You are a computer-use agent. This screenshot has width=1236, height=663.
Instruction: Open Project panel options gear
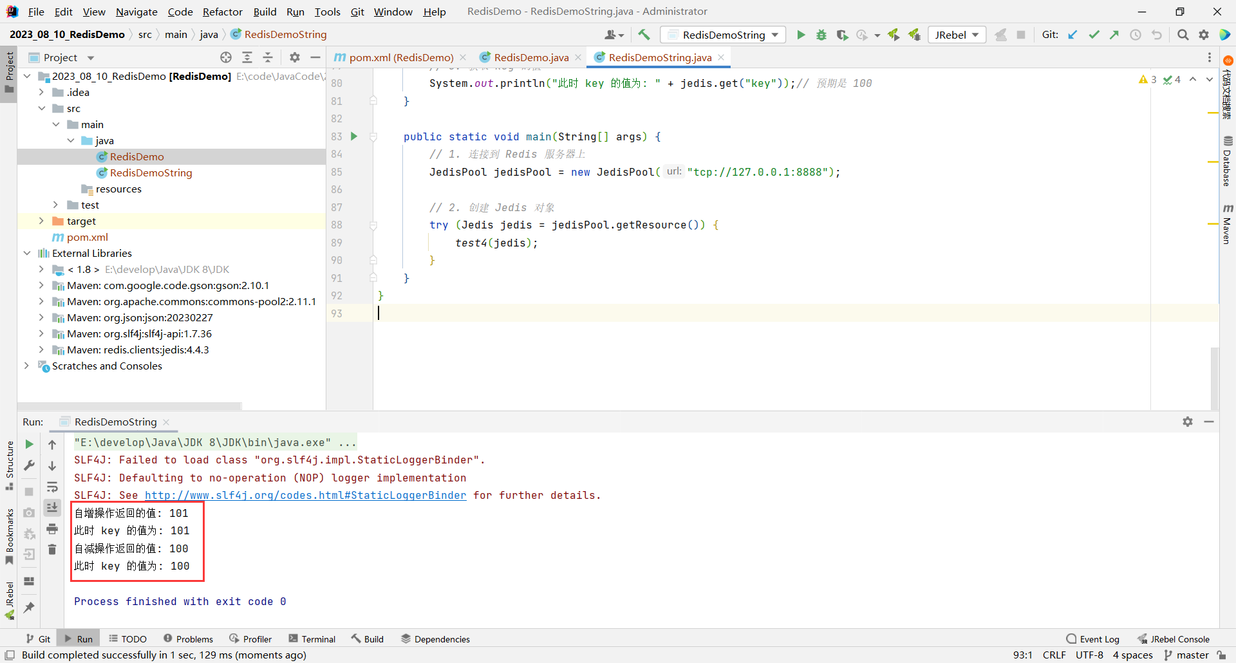pos(295,57)
